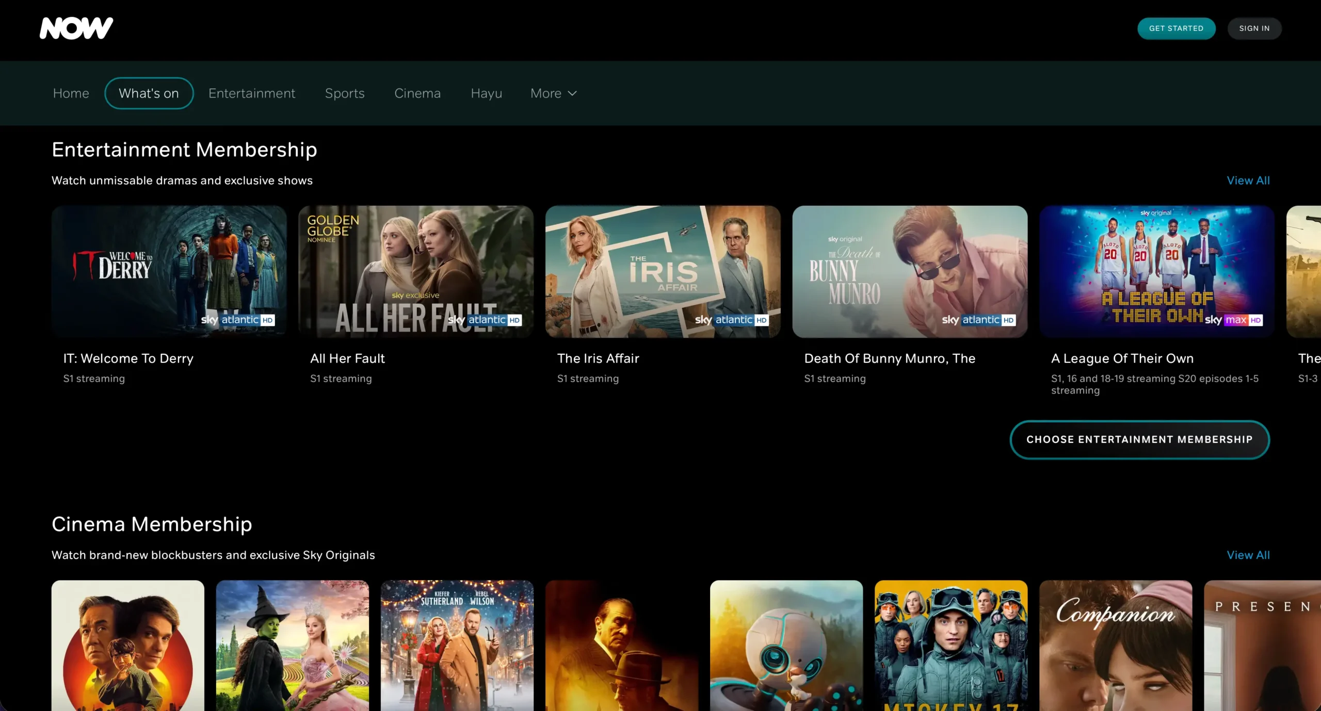This screenshot has width=1321, height=711.
Task: Open the Cinema navigation item
Action: 417,93
